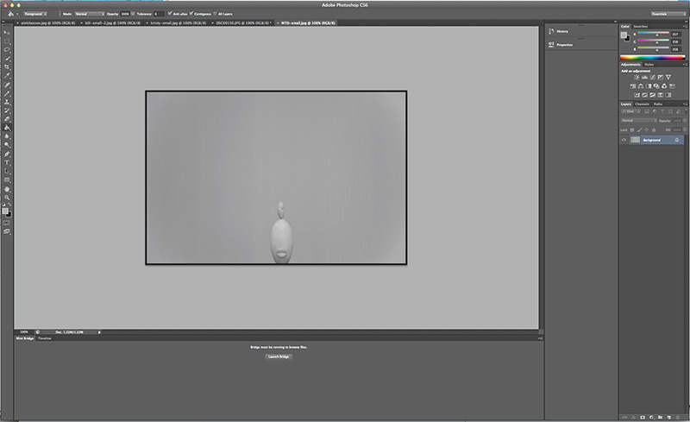Hide the Background layer with eye icon

coord(624,139)
